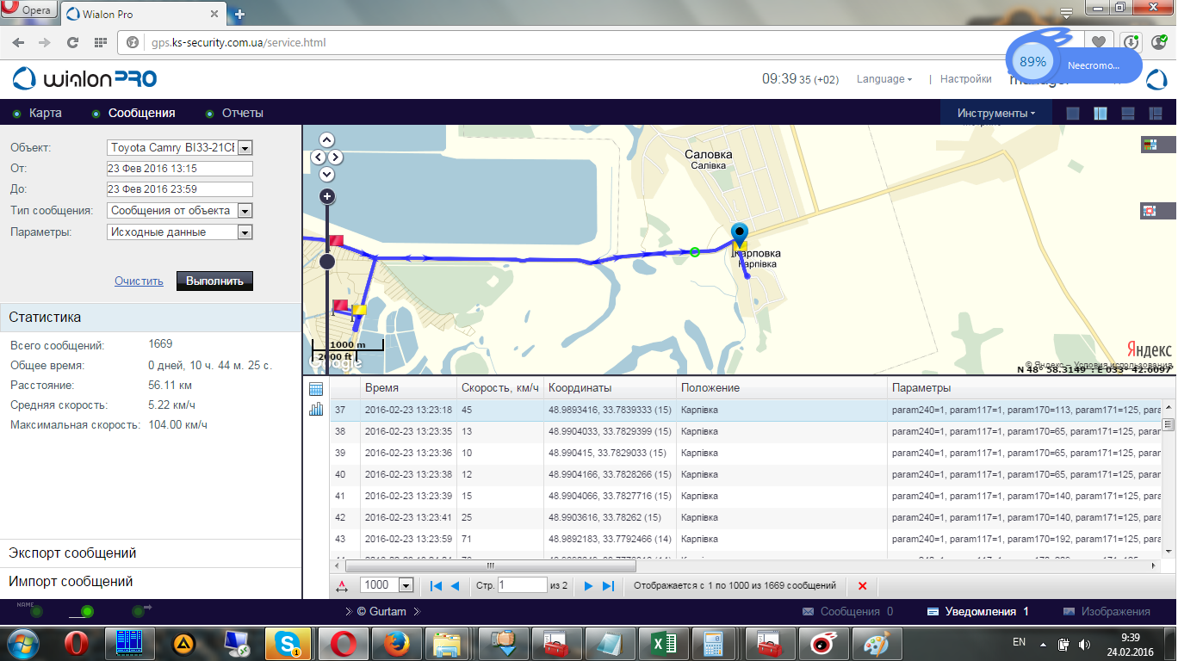Toggle the Отчеты panel indicator
This screenshot has height=661, width=1178.
point(209,114)
